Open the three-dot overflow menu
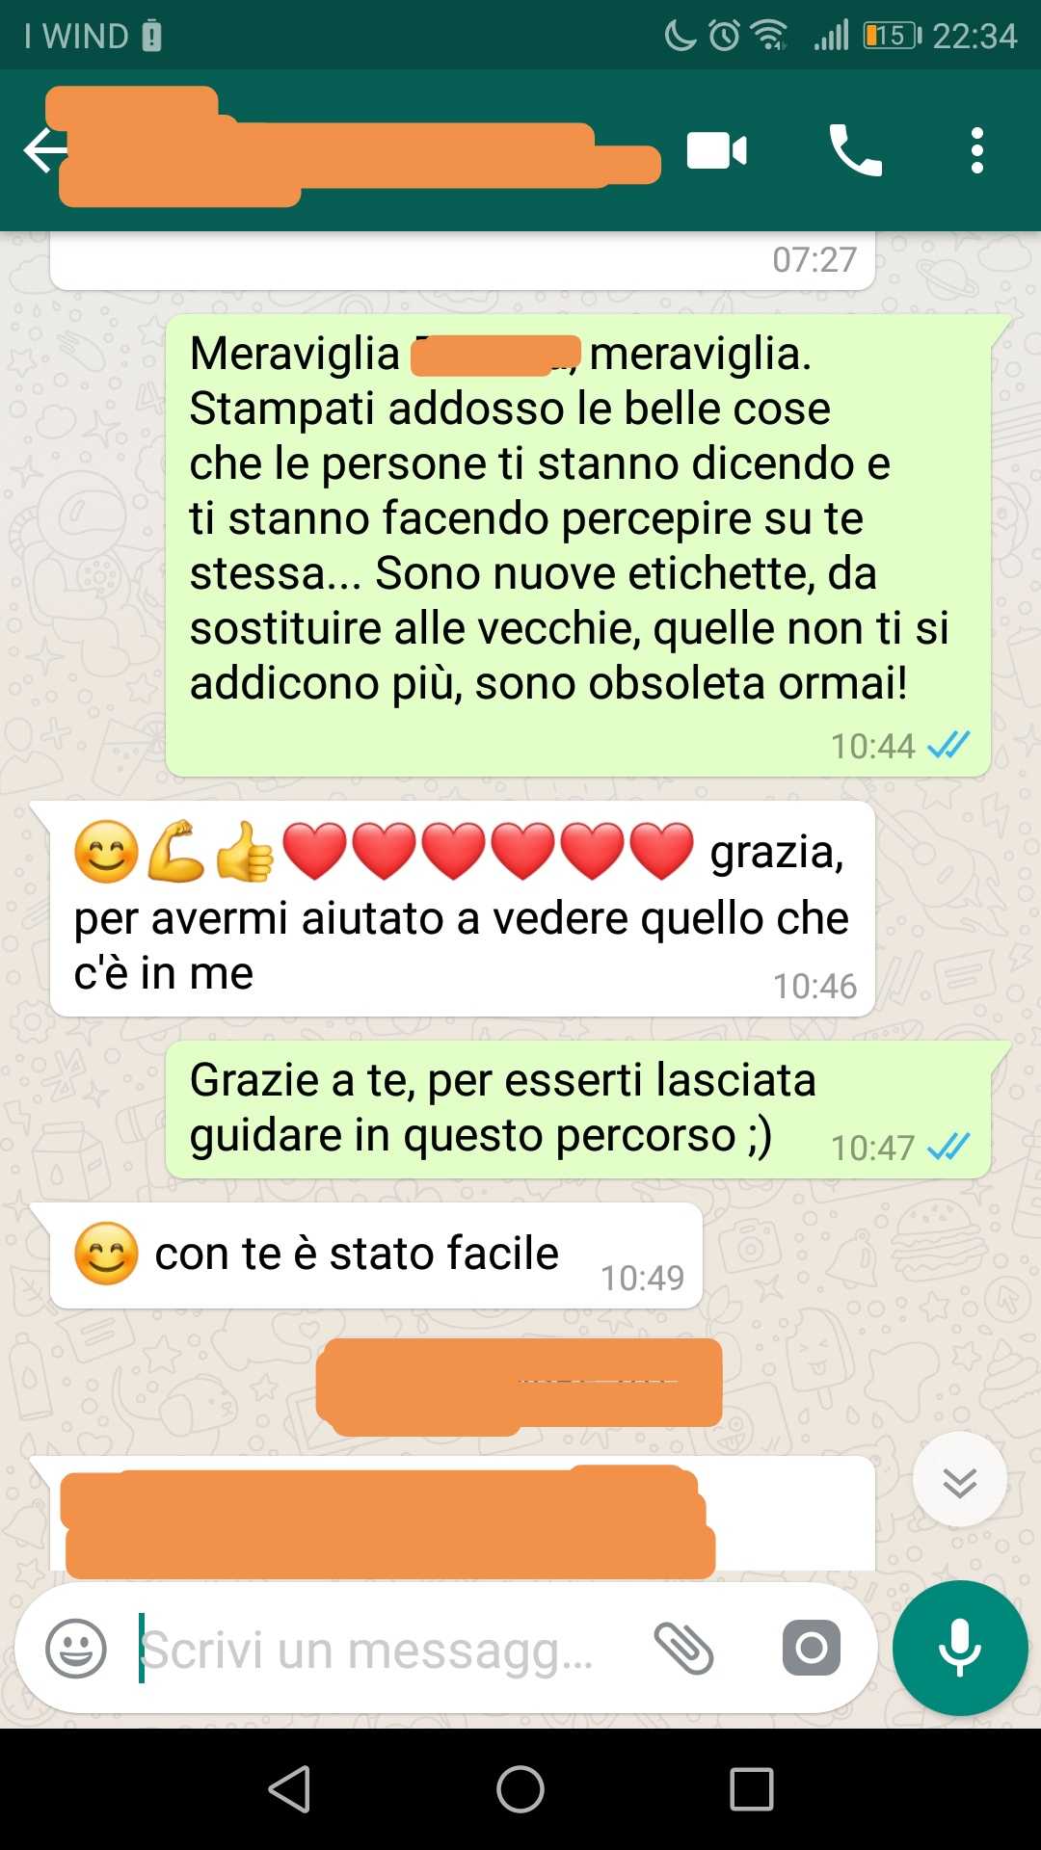Screen dimensions: 1041x1850 (x=977, y=150)
